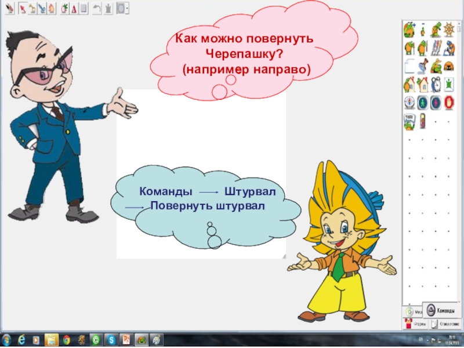Select the orange stamp tool
The width and height of the screenshot is (464, 348).
point(52,9)
